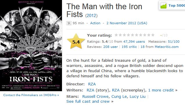Read the 208 user reviews
Viewport: 185px width, 105px height.
tap(111, 47)
